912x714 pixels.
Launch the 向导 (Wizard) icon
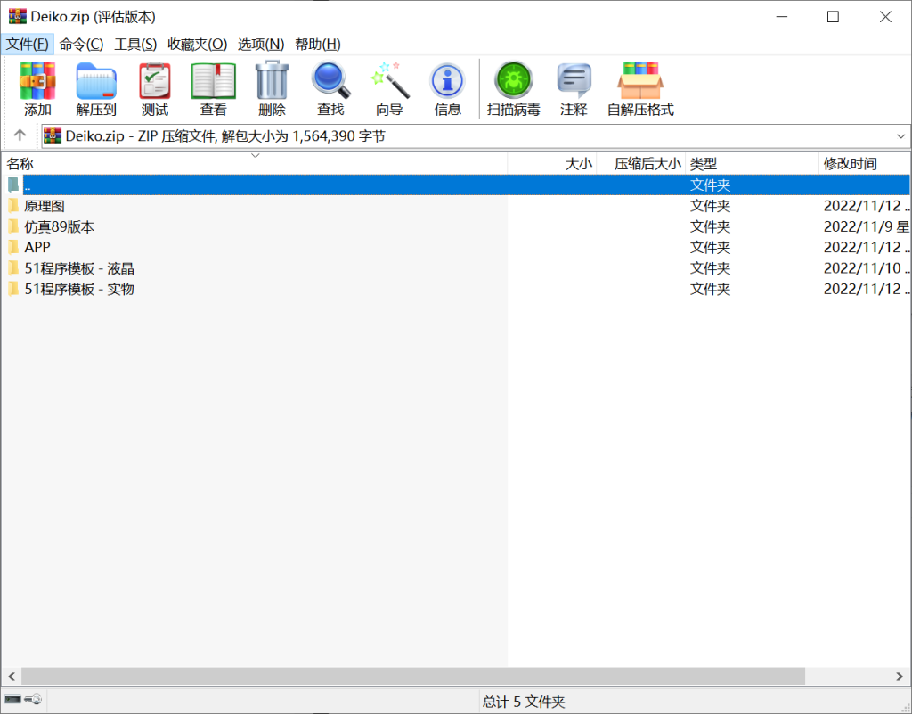tap(389, 85)
